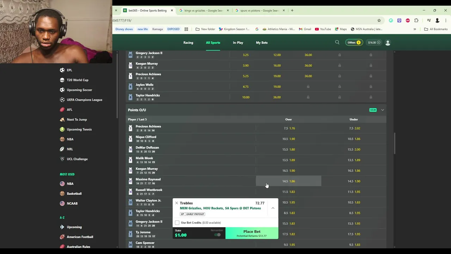Bookmark this page with the star icon
Image resolution: width=451 pixels, height=254 pixels.
tap(379, 20)
